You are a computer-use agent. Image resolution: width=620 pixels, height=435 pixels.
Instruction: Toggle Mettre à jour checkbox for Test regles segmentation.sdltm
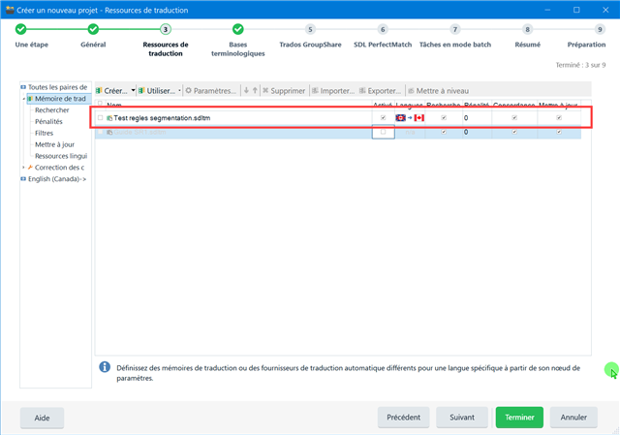(559, 118)
